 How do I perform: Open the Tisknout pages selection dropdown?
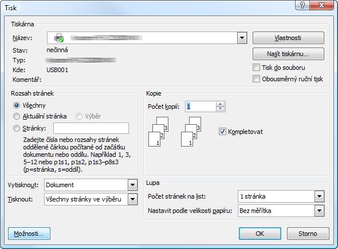[132, 199]
